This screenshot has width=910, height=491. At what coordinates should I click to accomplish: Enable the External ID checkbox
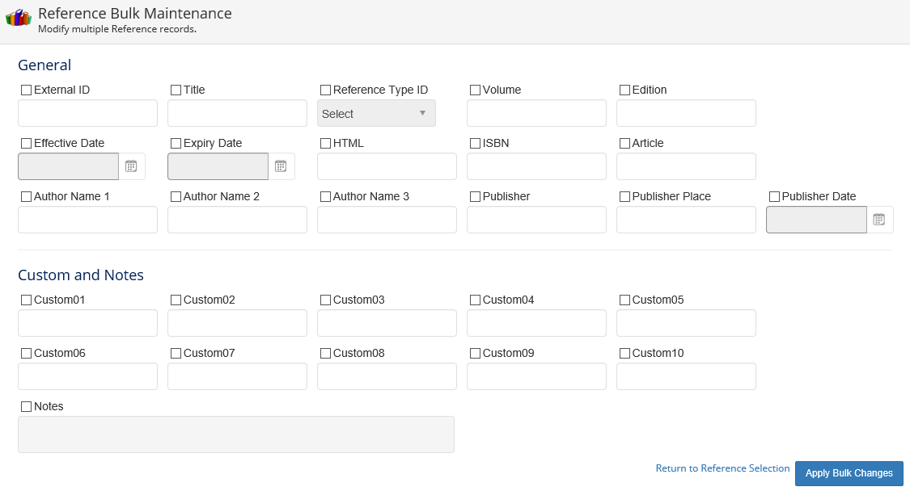click(x=26, y=90)
